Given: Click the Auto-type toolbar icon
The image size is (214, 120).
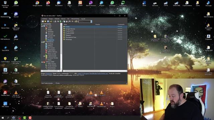Looking at the screenshot, I should 67,21.
